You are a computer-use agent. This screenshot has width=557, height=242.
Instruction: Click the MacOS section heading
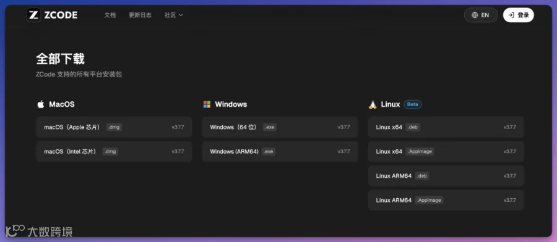(x=62, y=104)
